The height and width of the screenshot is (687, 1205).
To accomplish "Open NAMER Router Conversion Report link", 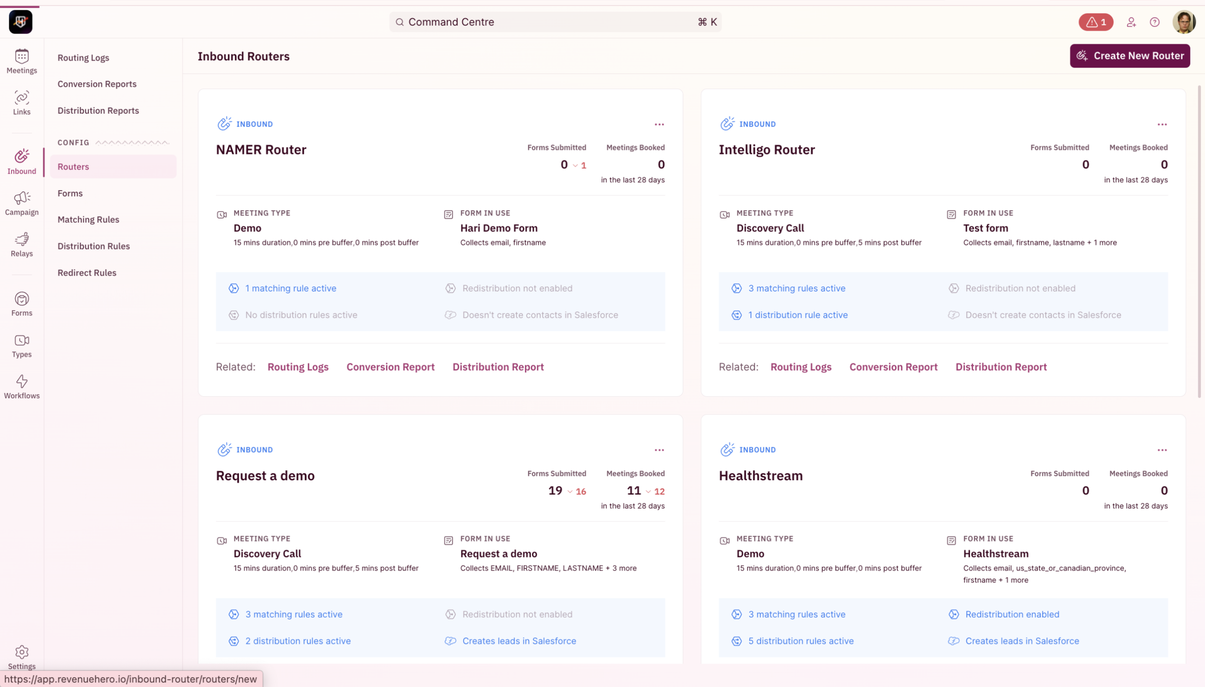I will [390, 367].
